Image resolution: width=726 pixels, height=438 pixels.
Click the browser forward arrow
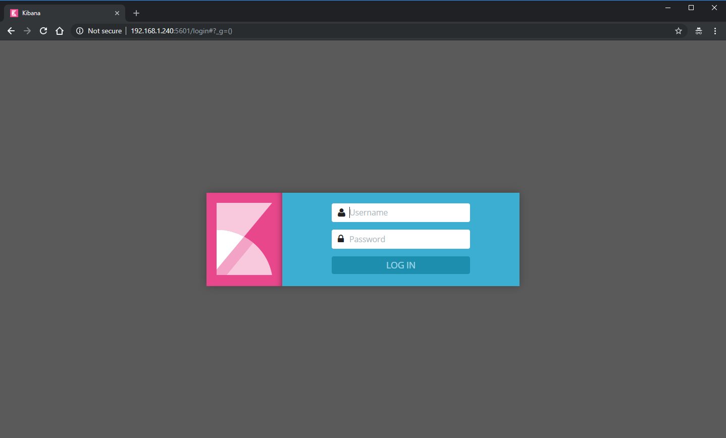(27, 31)
